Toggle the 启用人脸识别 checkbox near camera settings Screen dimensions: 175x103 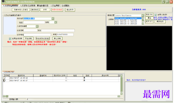[x=156, y=15]
